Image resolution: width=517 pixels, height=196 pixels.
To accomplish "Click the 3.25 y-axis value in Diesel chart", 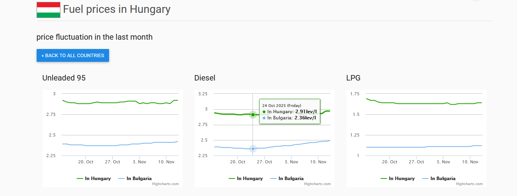I will [x=203, y=94].
